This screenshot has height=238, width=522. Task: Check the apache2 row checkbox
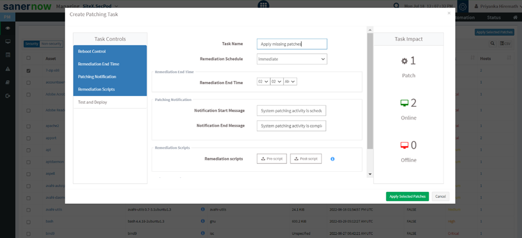click(x=29, y=126)
